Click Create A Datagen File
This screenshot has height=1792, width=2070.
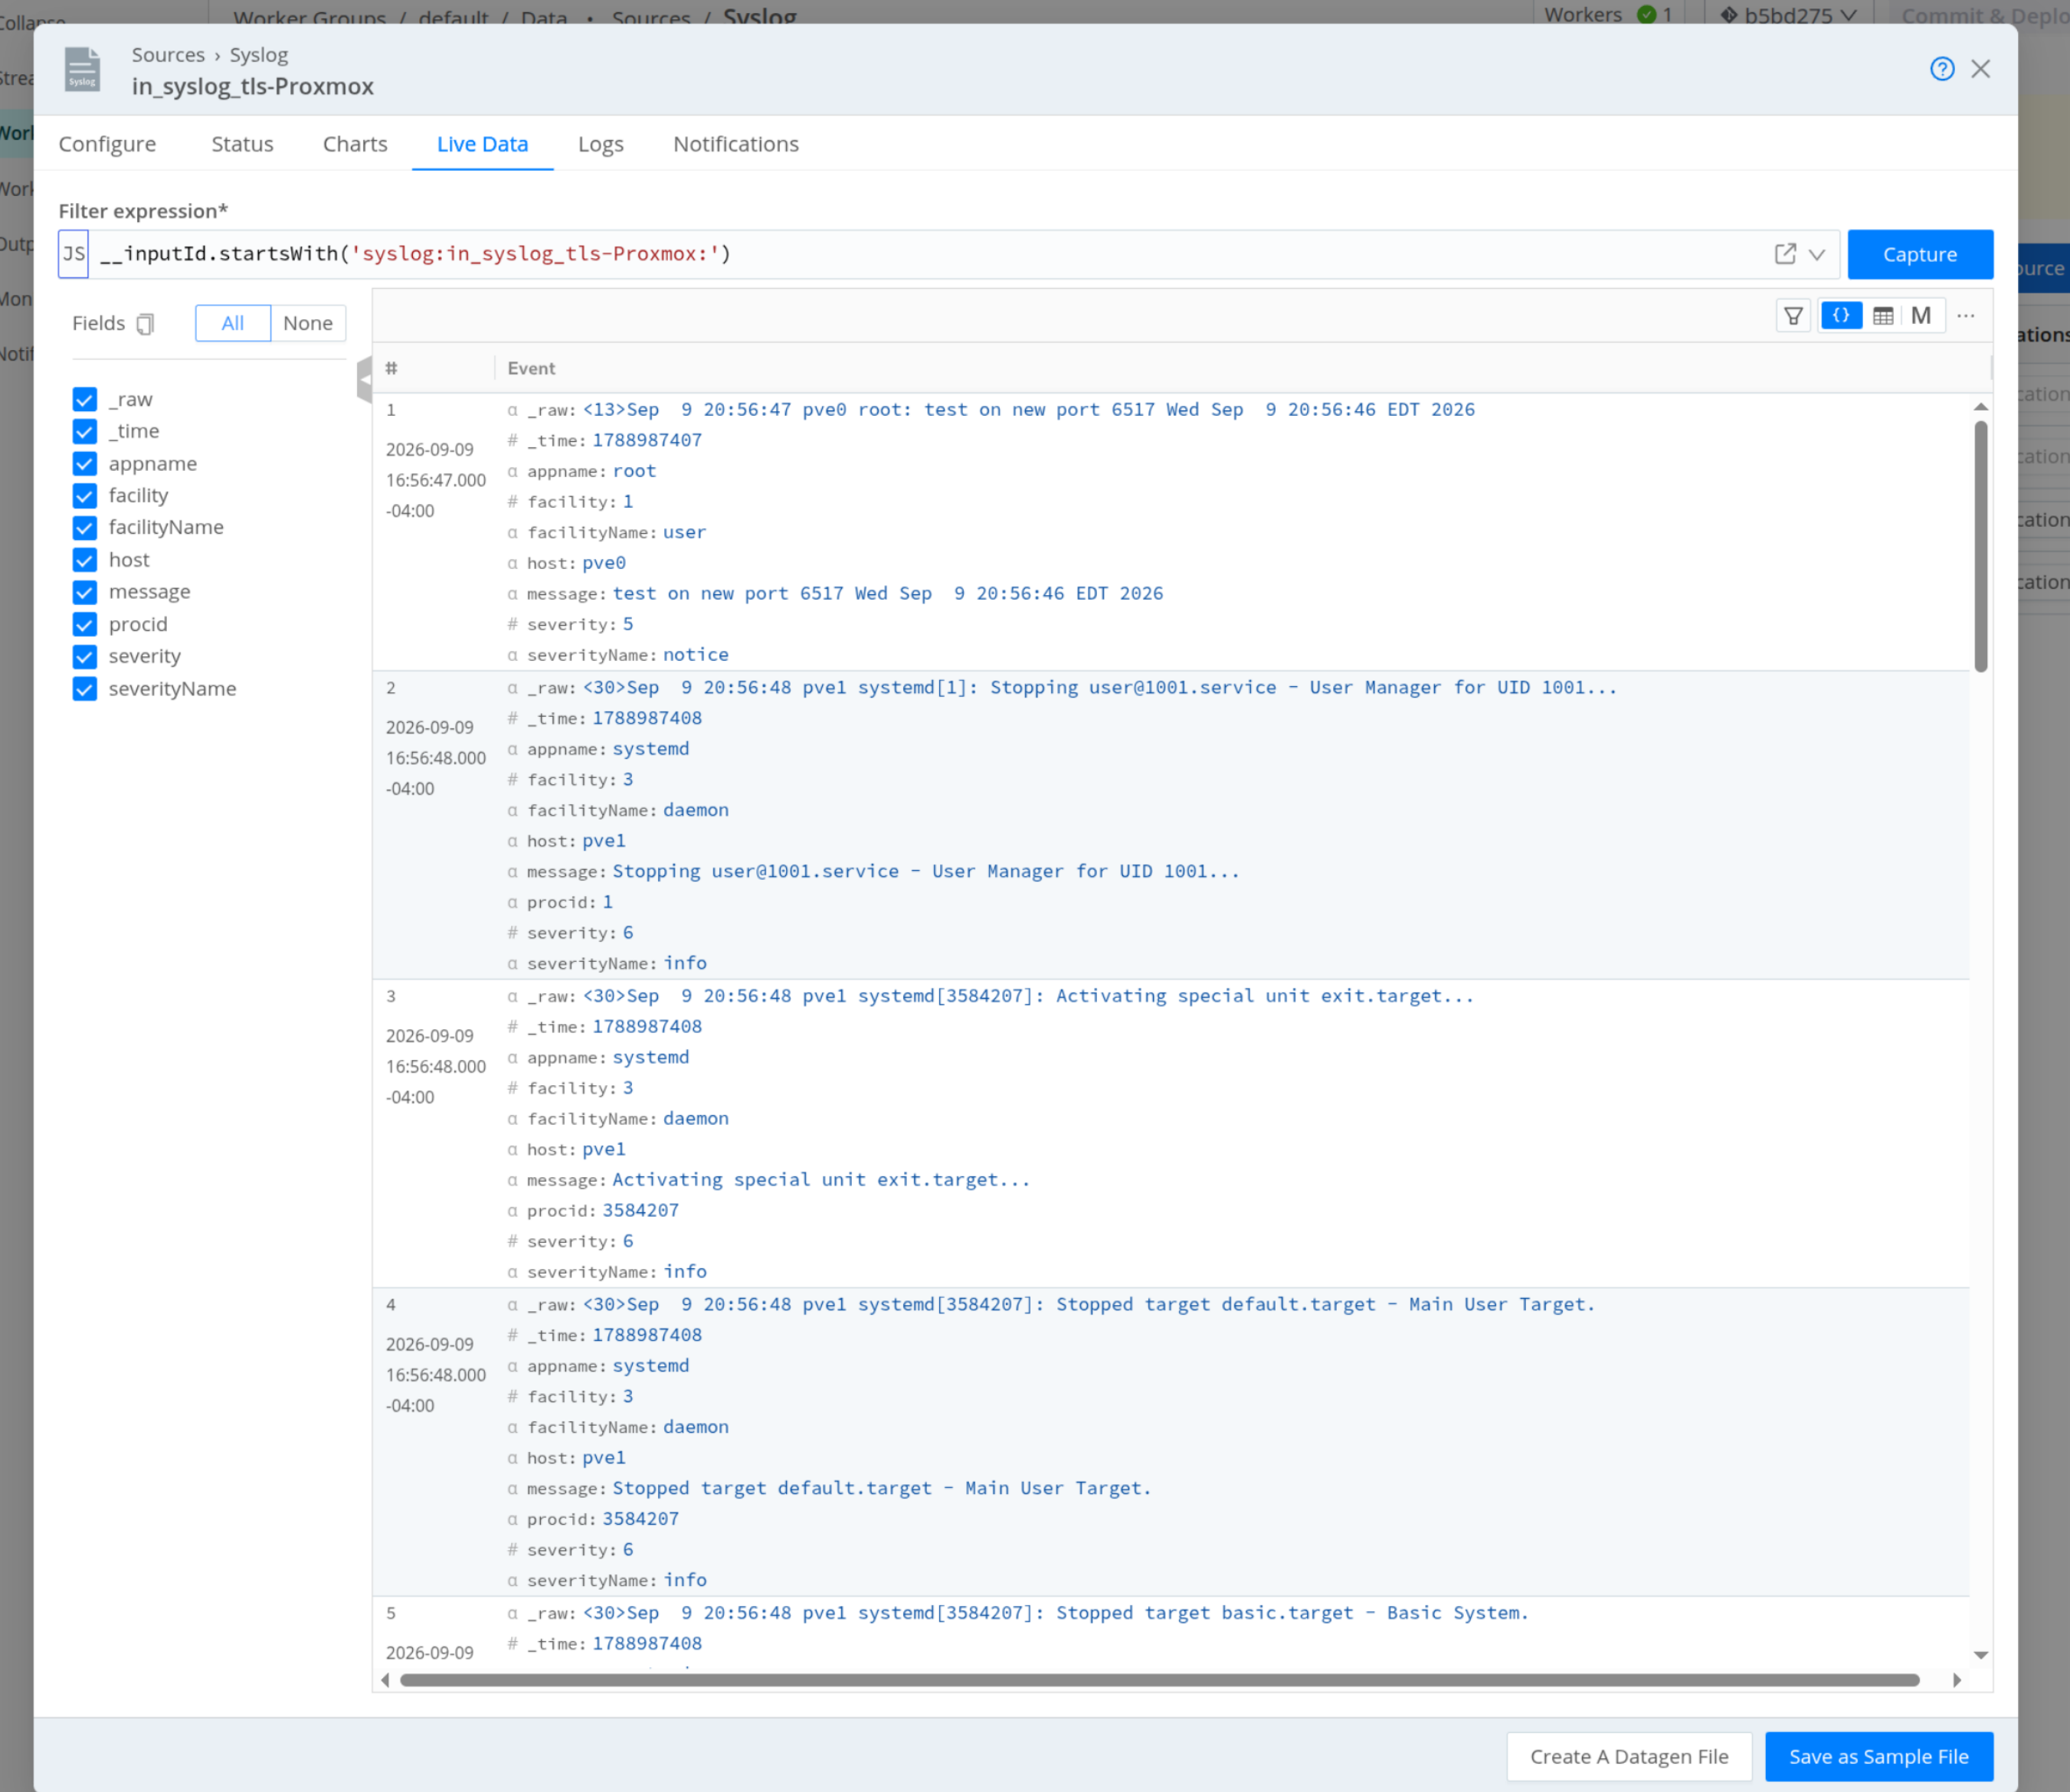click(1628, 1756)
